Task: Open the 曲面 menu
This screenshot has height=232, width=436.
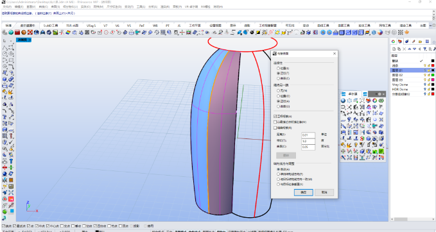Action: point(55,6)
